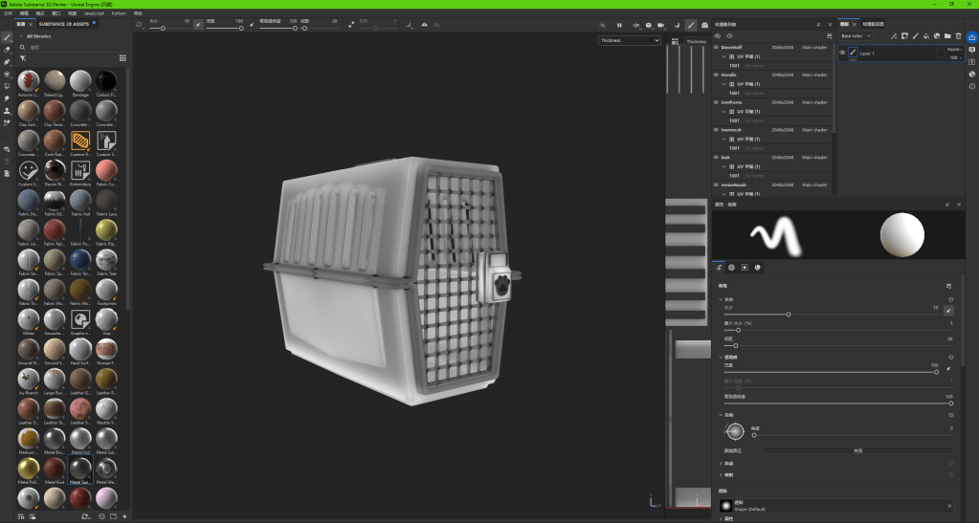Click the Autumn Leaf material thumbnail

(29, 82)
